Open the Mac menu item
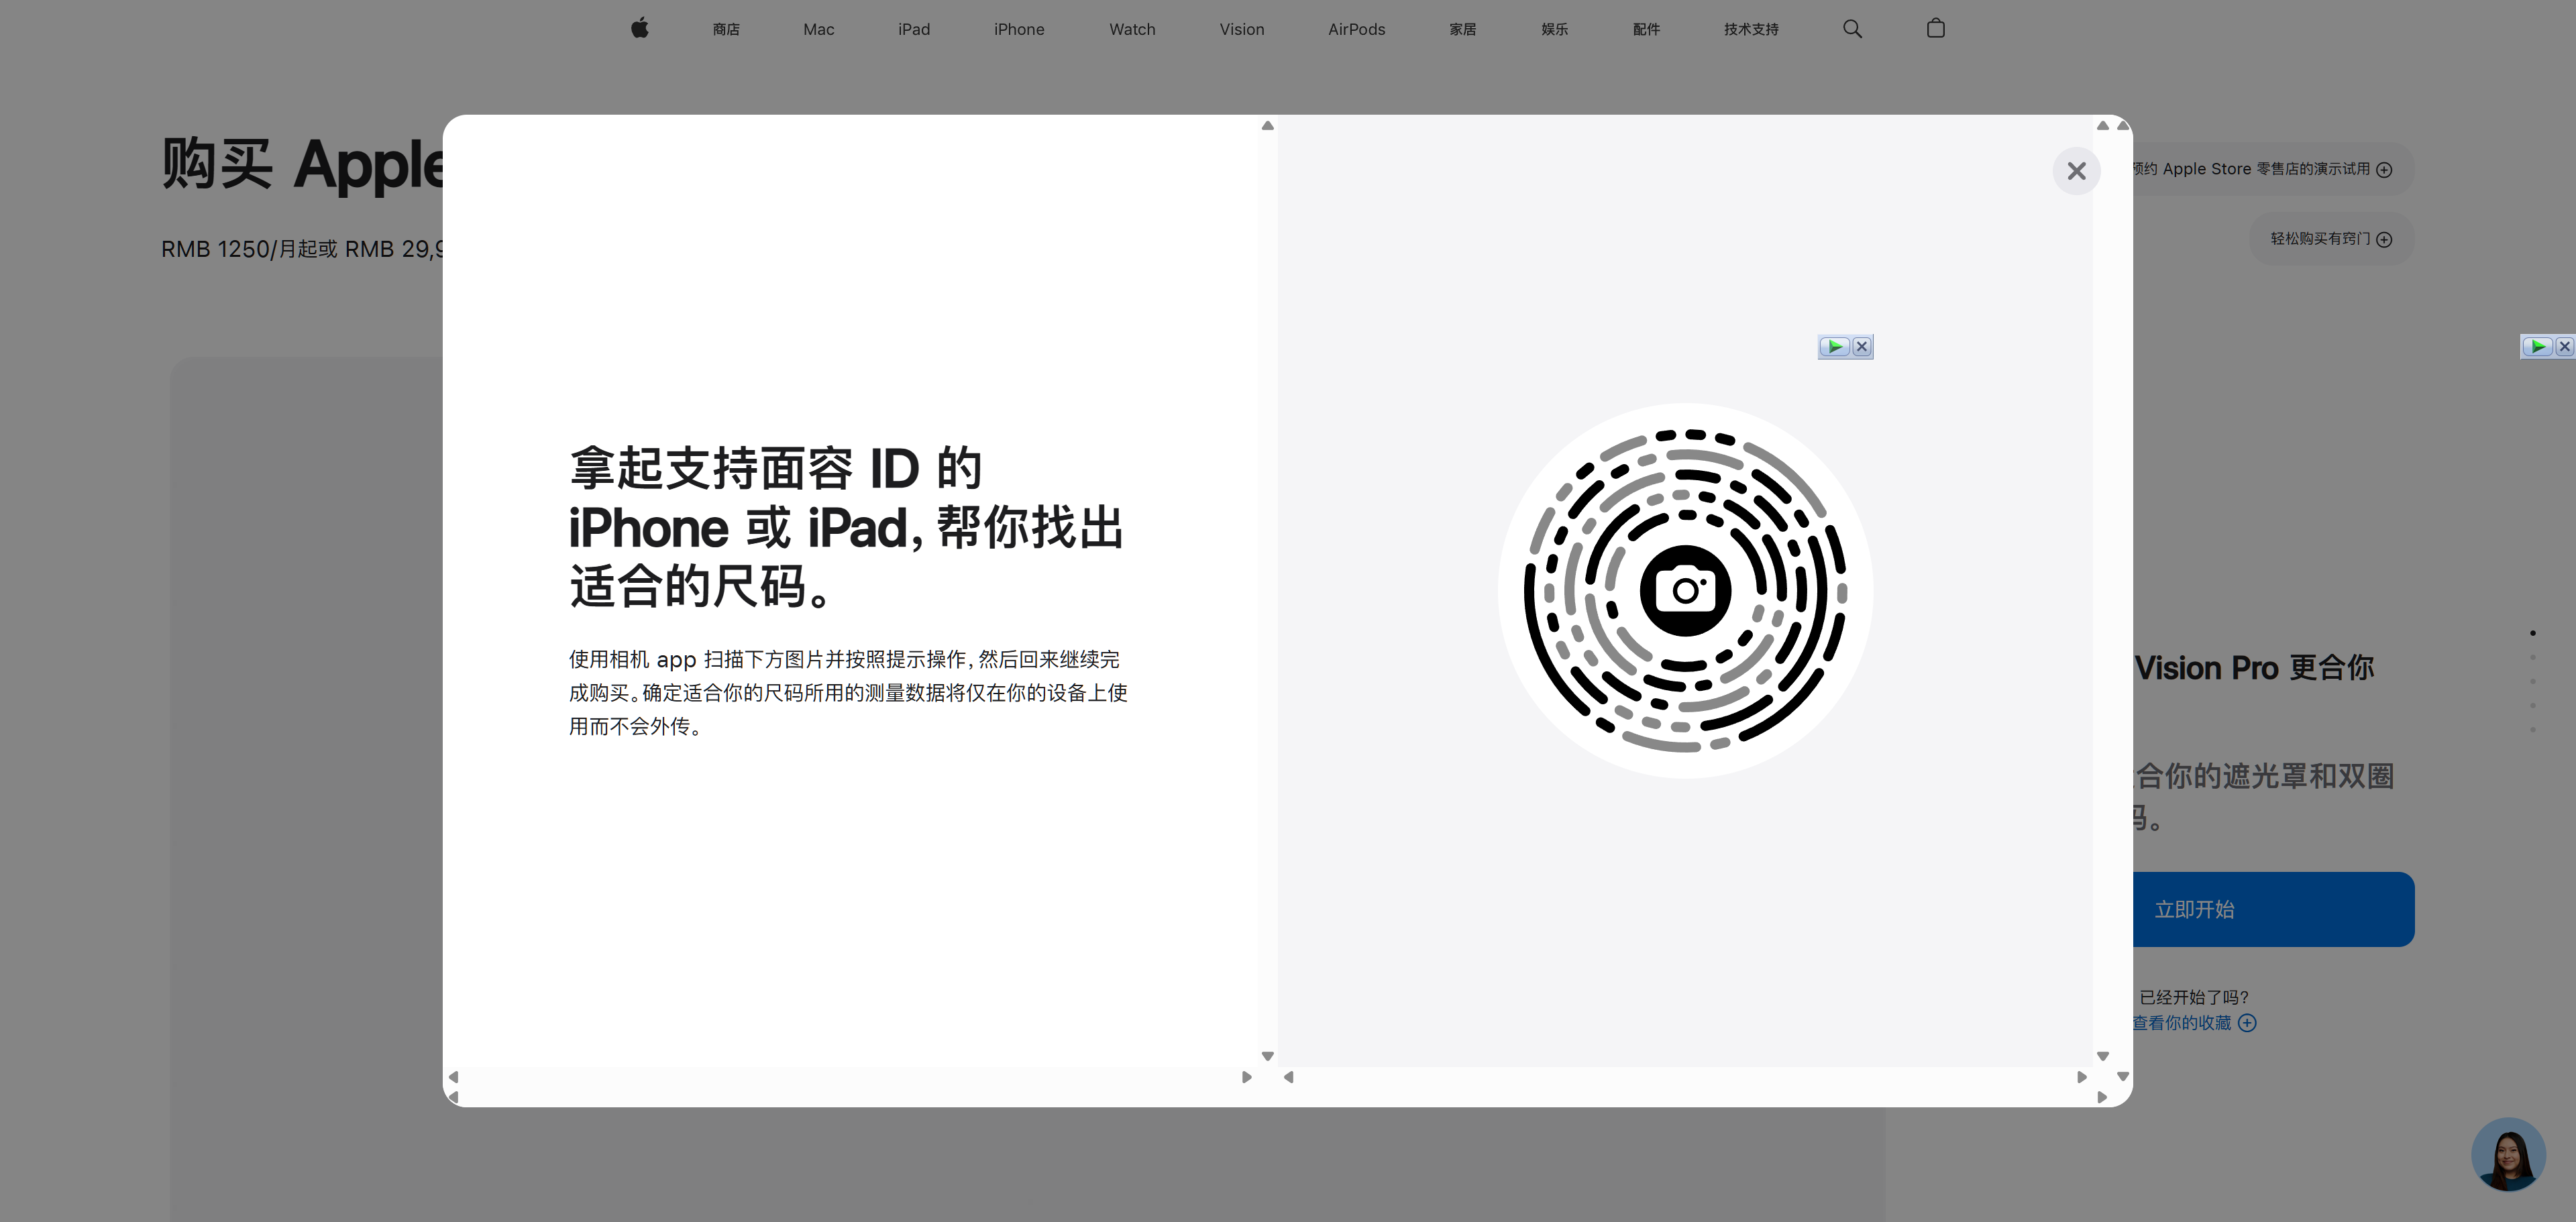The image size is (2576, 1222). (x=818, y=29)
